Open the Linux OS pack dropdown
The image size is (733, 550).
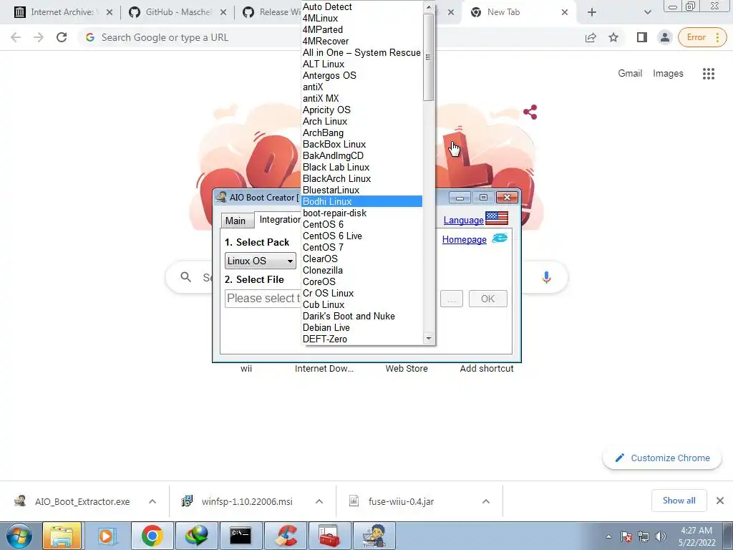tap(261, 261)
